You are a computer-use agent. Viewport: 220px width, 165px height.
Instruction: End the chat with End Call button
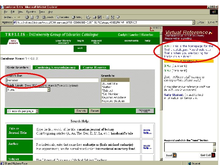(207, 155)
